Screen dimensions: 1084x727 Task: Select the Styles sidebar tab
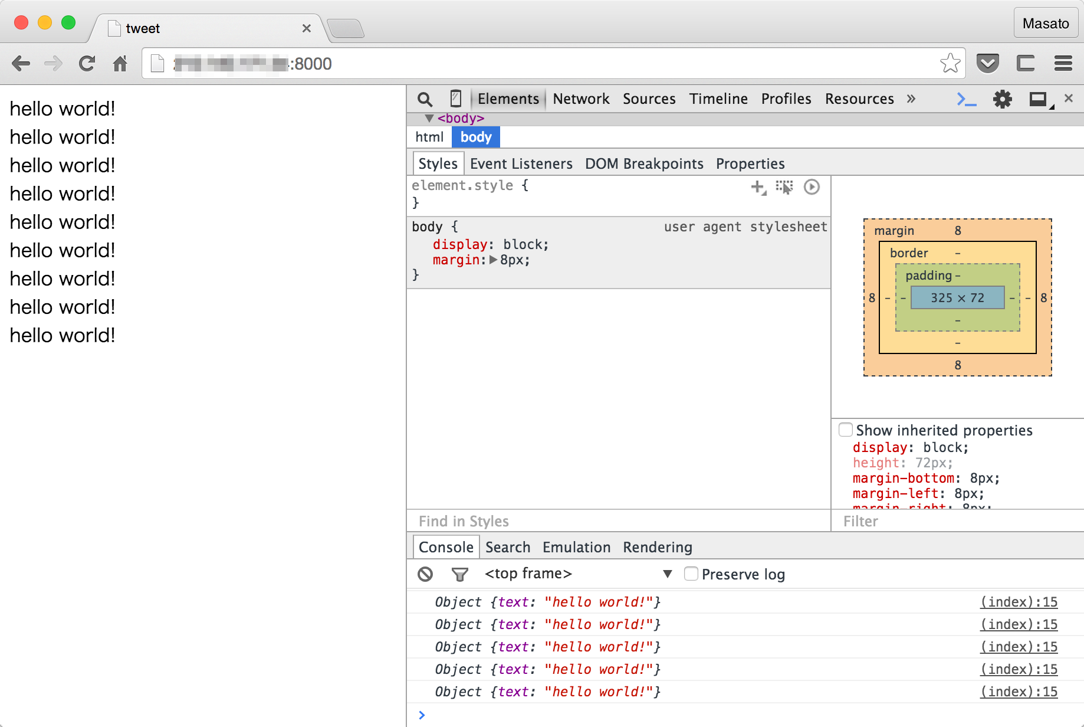click(x=438, y=163)
